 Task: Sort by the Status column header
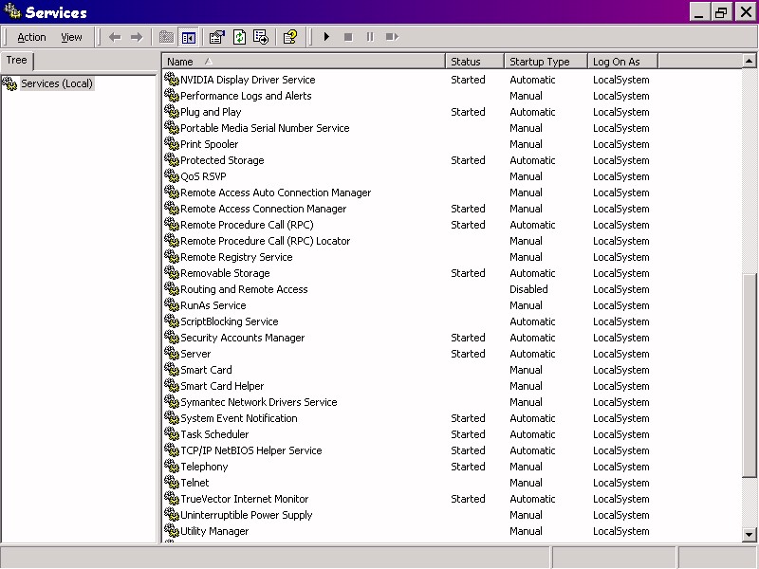pos(474,62)
